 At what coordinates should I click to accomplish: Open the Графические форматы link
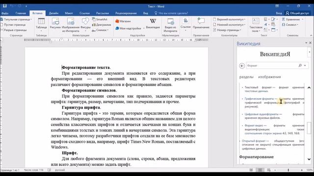pyautogui.click(x=259, y=99)
